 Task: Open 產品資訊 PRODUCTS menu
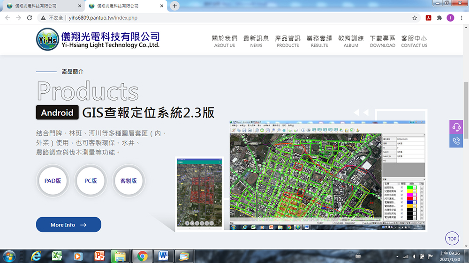pyautogui.click(x=288, y=41)
